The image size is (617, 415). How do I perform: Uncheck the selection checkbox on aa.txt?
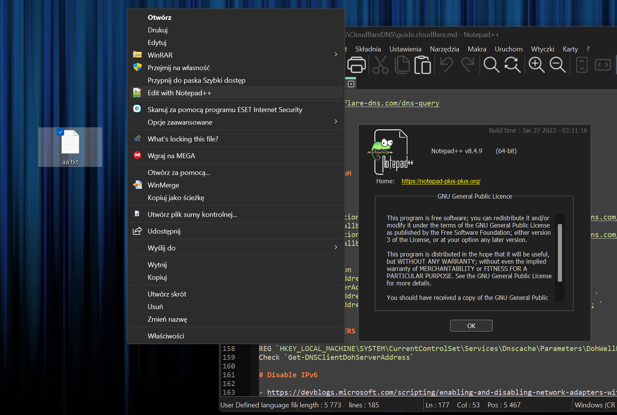point(60,132)
